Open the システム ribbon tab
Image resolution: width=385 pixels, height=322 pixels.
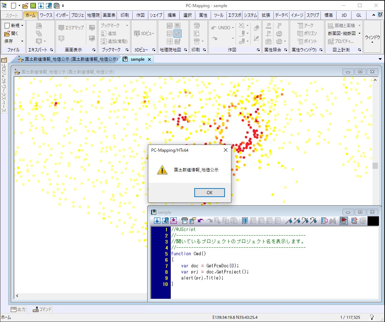click(250, 15)
